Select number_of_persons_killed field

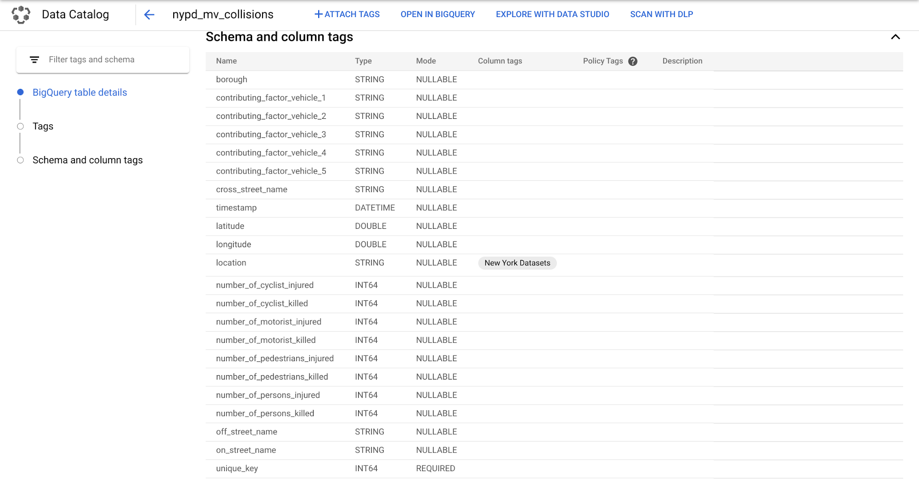pos(265,414)
